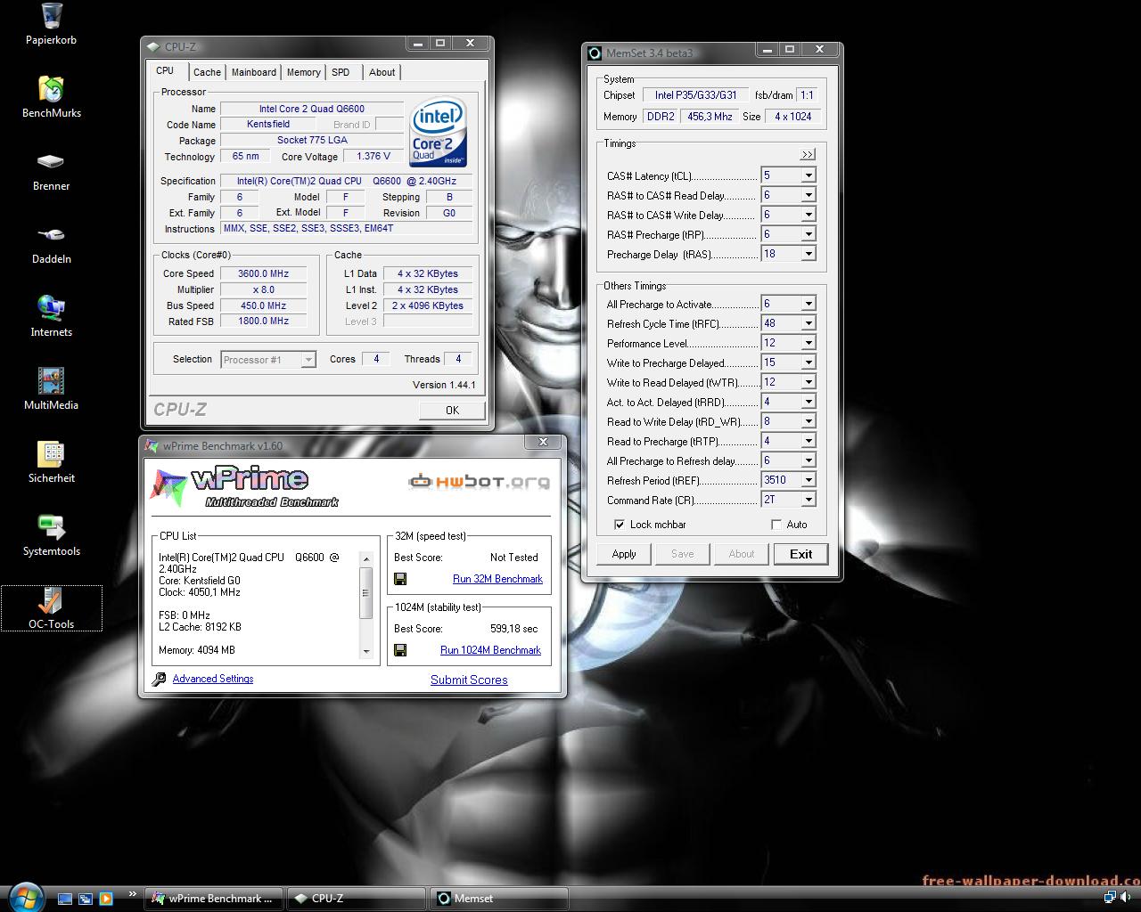Image resolution: width=1141 pixels, height=912 pixels.
Task: Open the RAS# to CAS# Write Delay dropdown
Action: pyautogui.click(x=808, y=215)
